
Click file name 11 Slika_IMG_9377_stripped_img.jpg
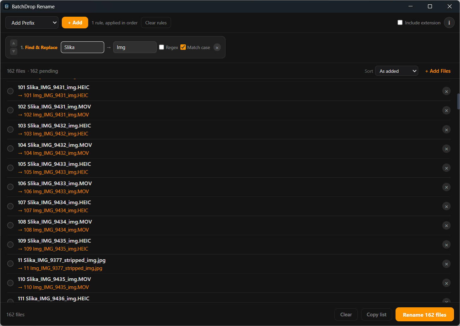click(62, 260)
